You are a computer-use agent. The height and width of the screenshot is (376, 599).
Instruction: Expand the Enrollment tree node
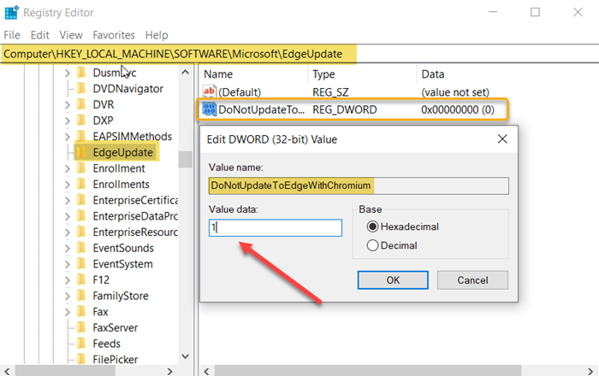[68, 168]
